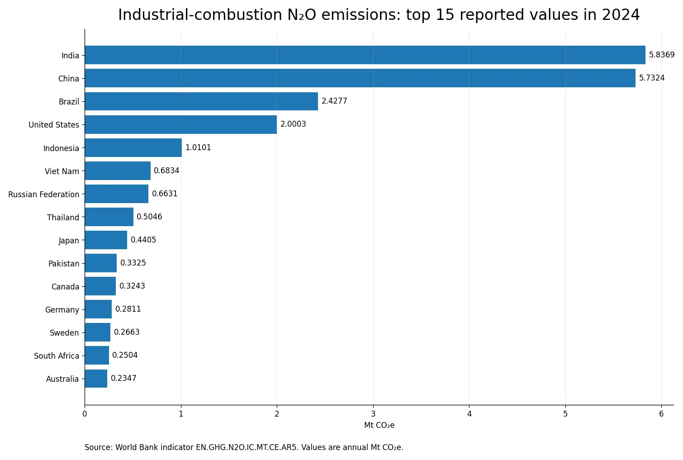Click the value label 0.2811
Screen dimensions: 683x460
pos(128,309)
